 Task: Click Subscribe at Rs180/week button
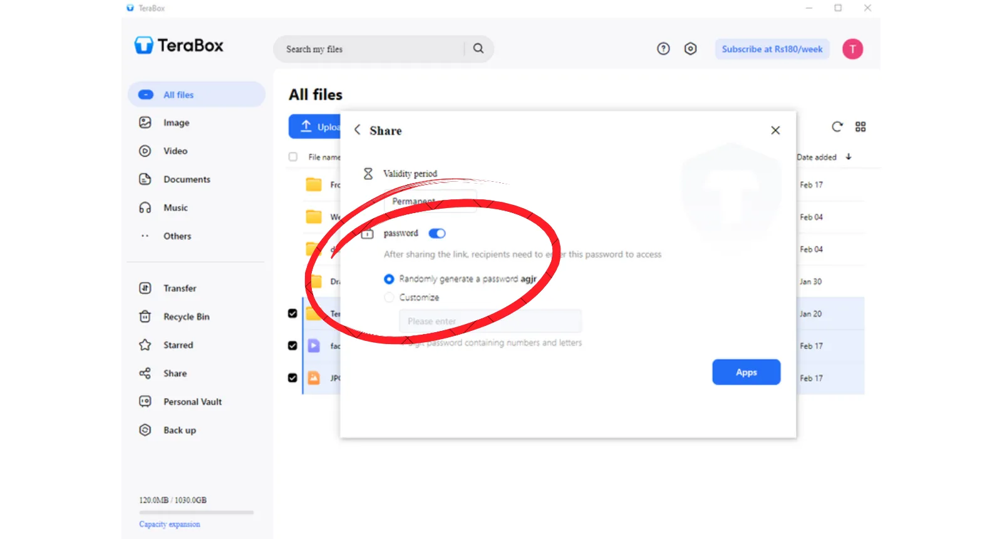click(x=772, y=49)
